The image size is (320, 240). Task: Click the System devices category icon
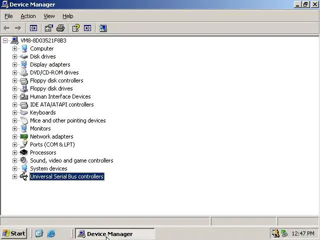(24, 168)
